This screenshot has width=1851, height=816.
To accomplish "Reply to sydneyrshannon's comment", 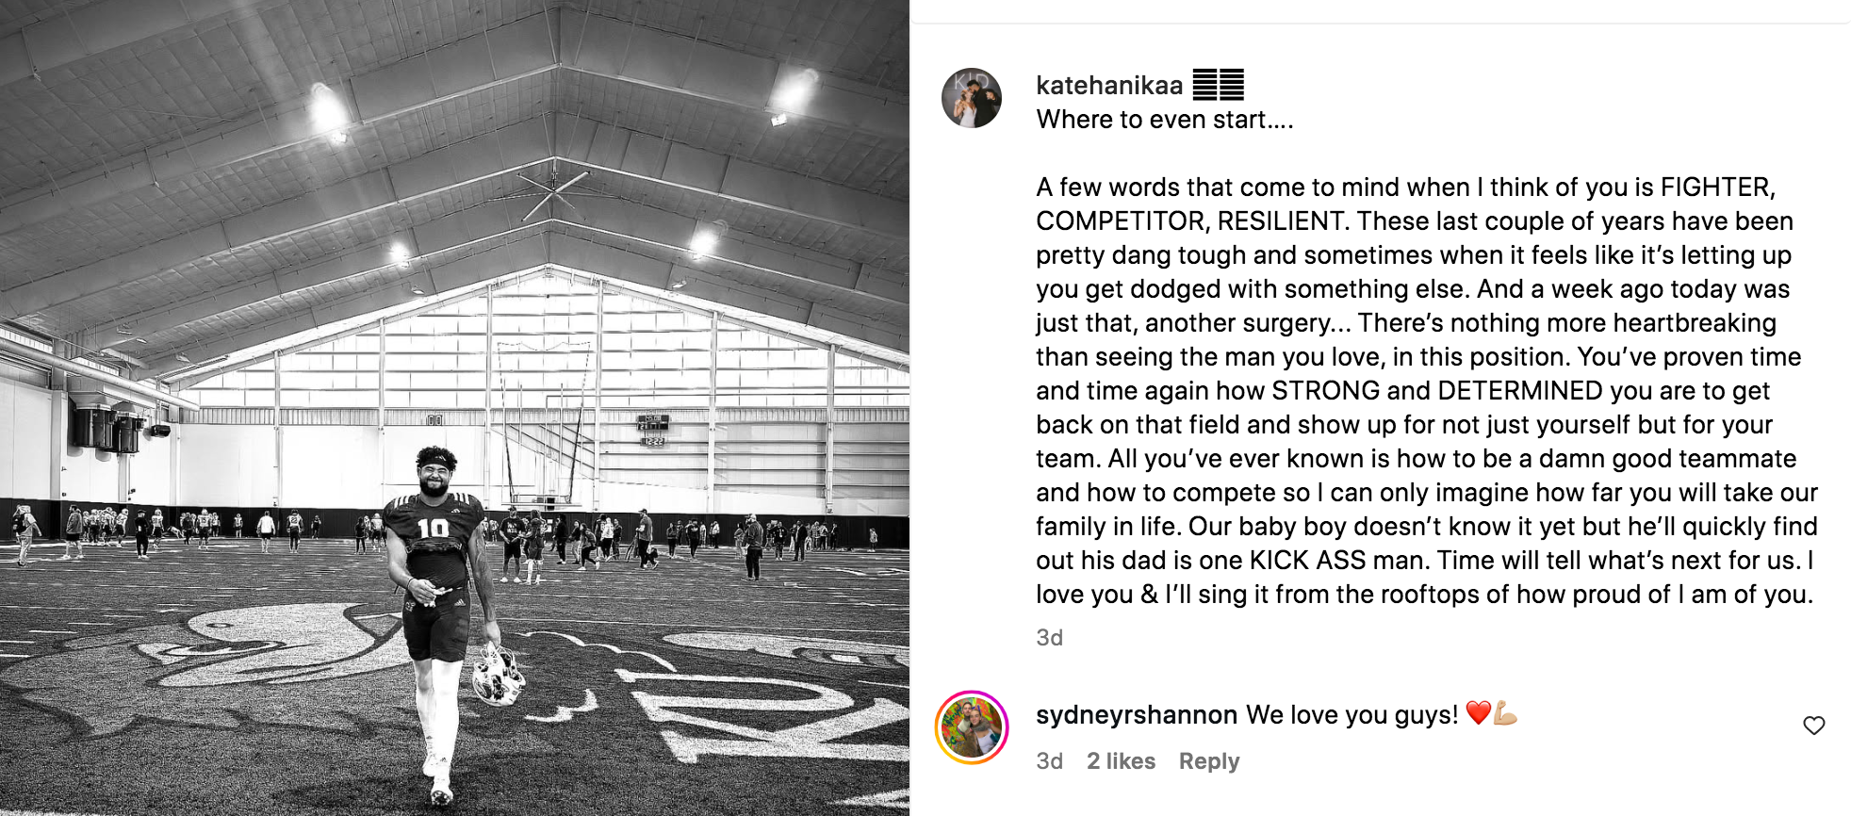I will tap(1208, 761).
